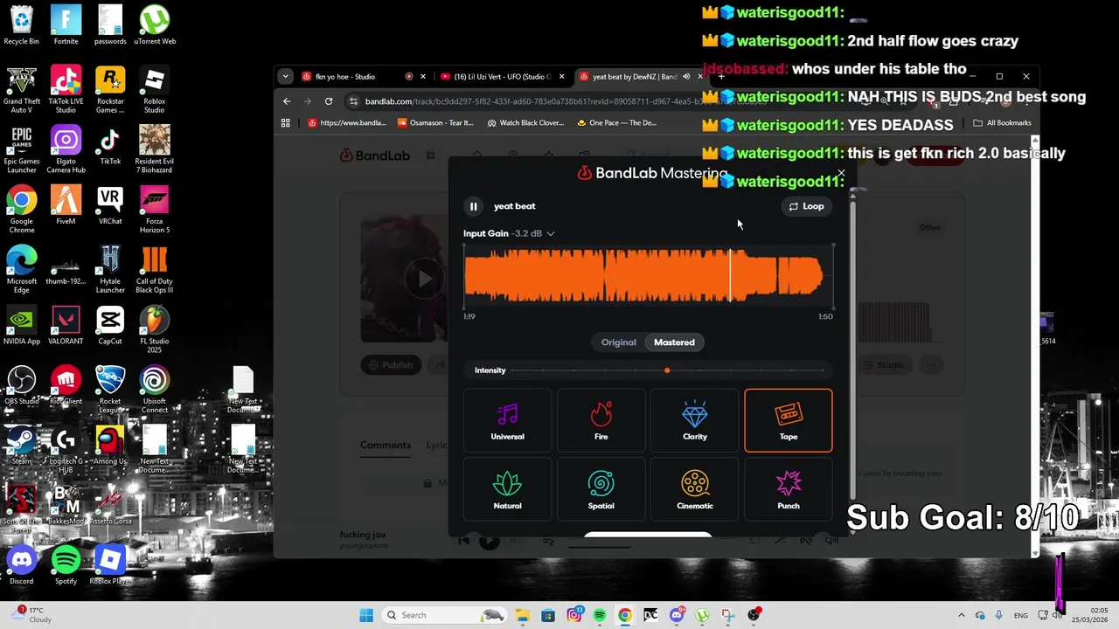Open 'One Pace — The De...' bookmark
The image size is (1119, 629).
617,123
